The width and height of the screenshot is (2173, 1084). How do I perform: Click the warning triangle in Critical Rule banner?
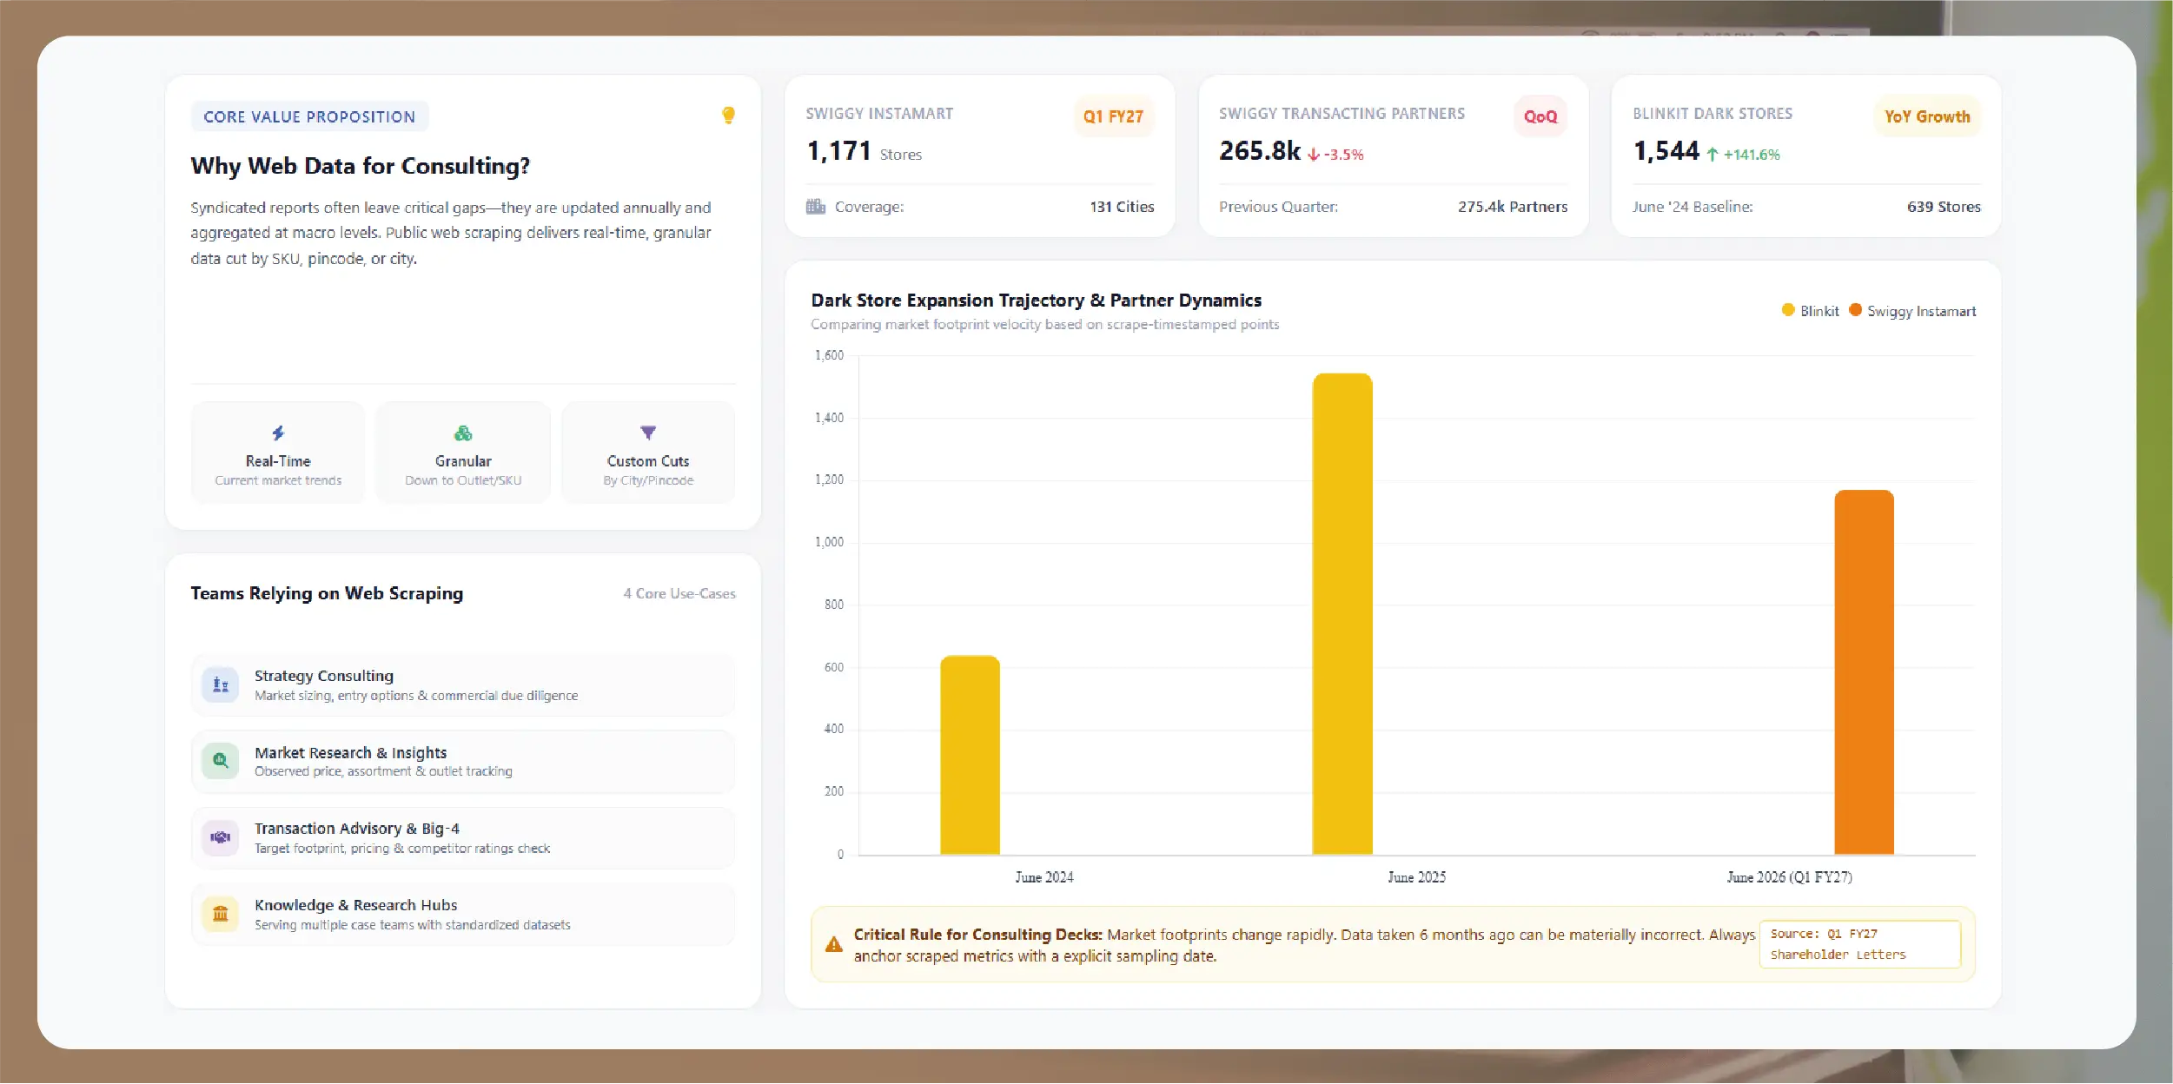coord(833,945)
